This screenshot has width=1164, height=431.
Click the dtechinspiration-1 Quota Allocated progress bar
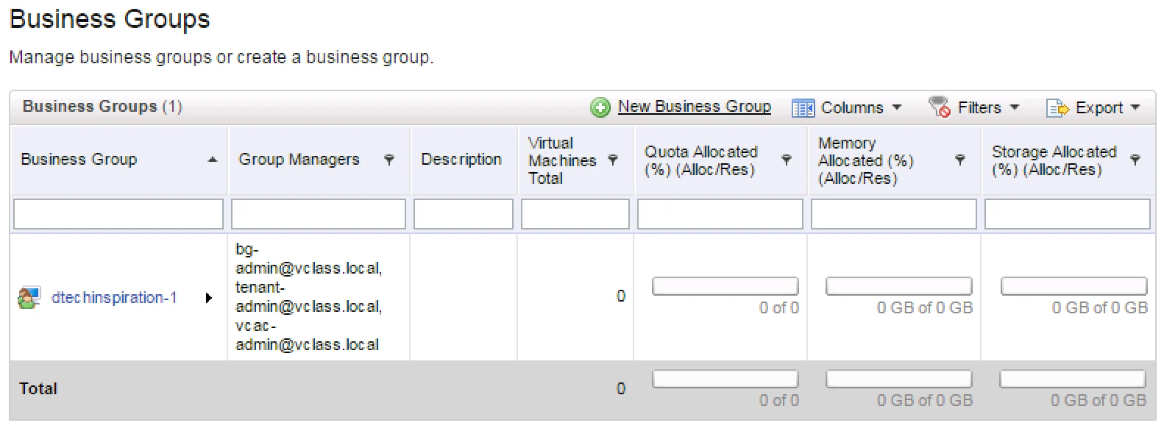tap(725, 286)
